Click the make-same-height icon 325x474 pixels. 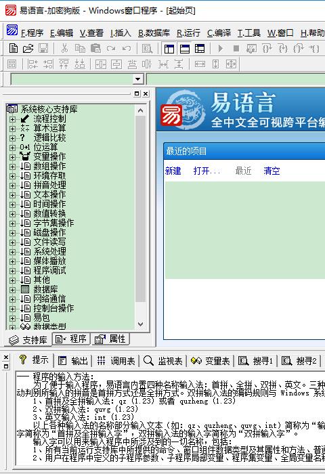pyautogui.click(x=215, y=64)
